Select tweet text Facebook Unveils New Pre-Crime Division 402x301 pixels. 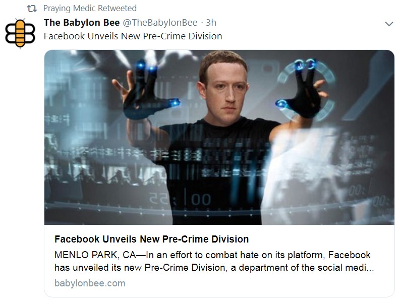[x=133, y=36]
